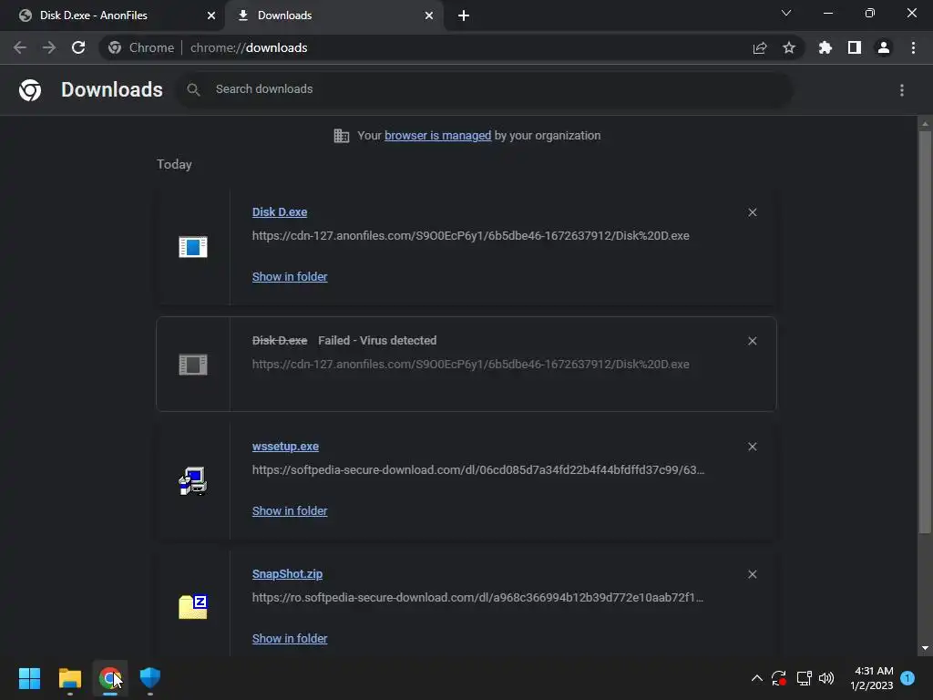The image size is (933, 700).
Task: Open the Extensions puzzle icon
Action: point(825,47)
